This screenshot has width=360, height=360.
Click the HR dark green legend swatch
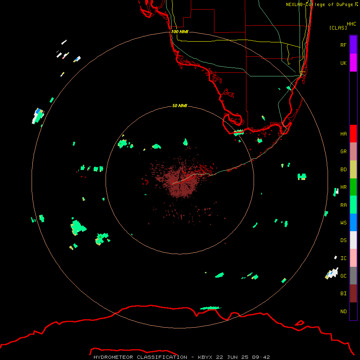pyautogui.click(x=353, y=187)
